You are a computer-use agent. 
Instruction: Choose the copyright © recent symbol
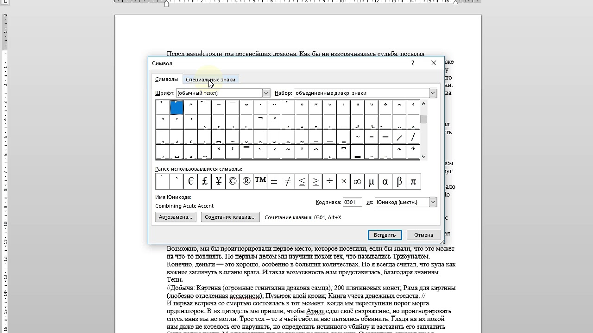(232, 181)
